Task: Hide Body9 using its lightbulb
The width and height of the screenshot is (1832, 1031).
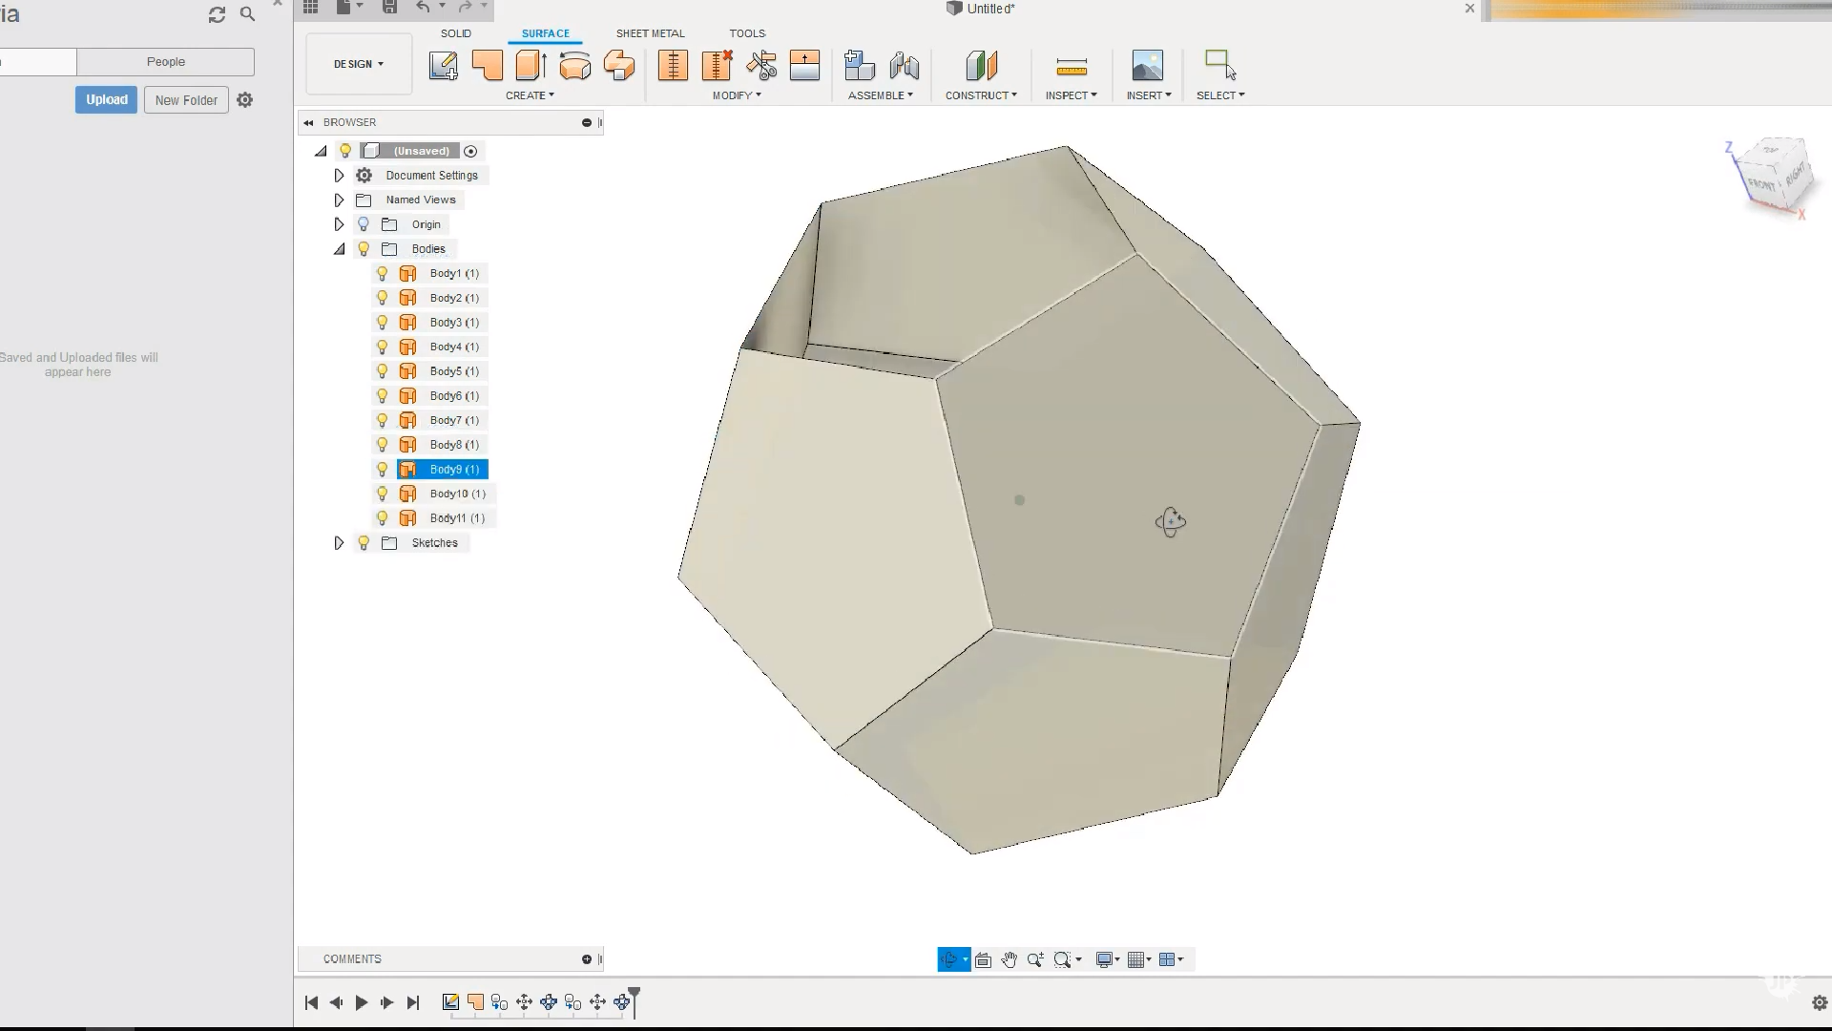Action: point(383,469)
